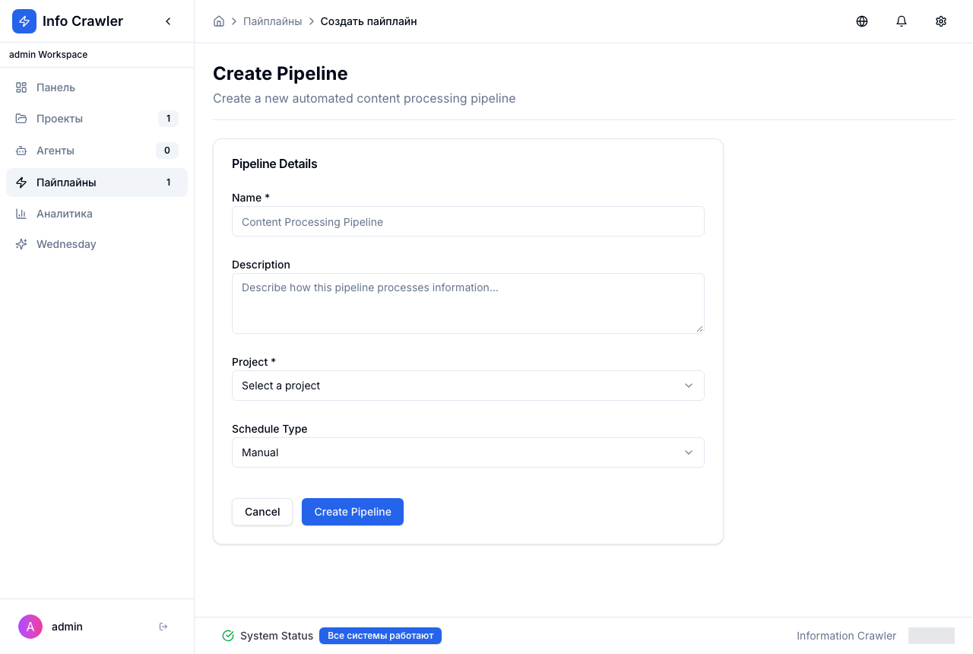This screenshot has height=654, width=973.
Task: Open settings gear icon in header
Action: [941, 21]
